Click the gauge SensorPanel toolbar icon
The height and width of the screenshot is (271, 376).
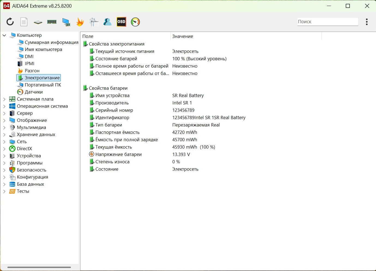pos(135,22)
